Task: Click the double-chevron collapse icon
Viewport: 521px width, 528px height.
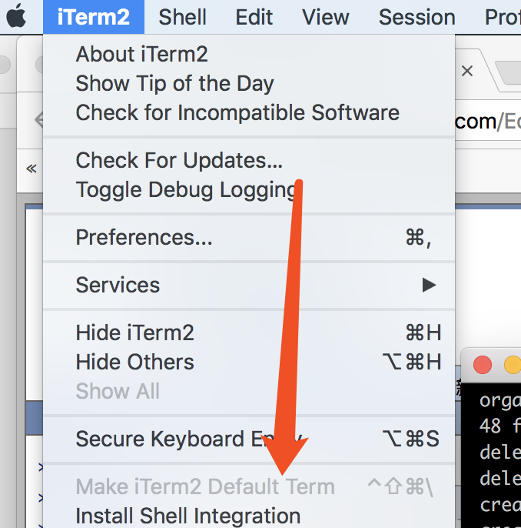Action: tap(32, 168)
